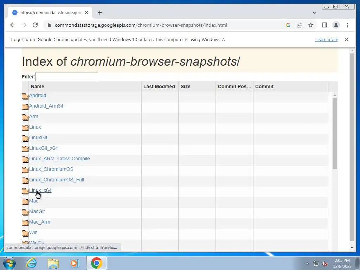The width and height of the screenshot is (360, 270).
Task: Dismiss the Windows 7 update notification bar
Action: pyautogui.click(x=346, y=39)
